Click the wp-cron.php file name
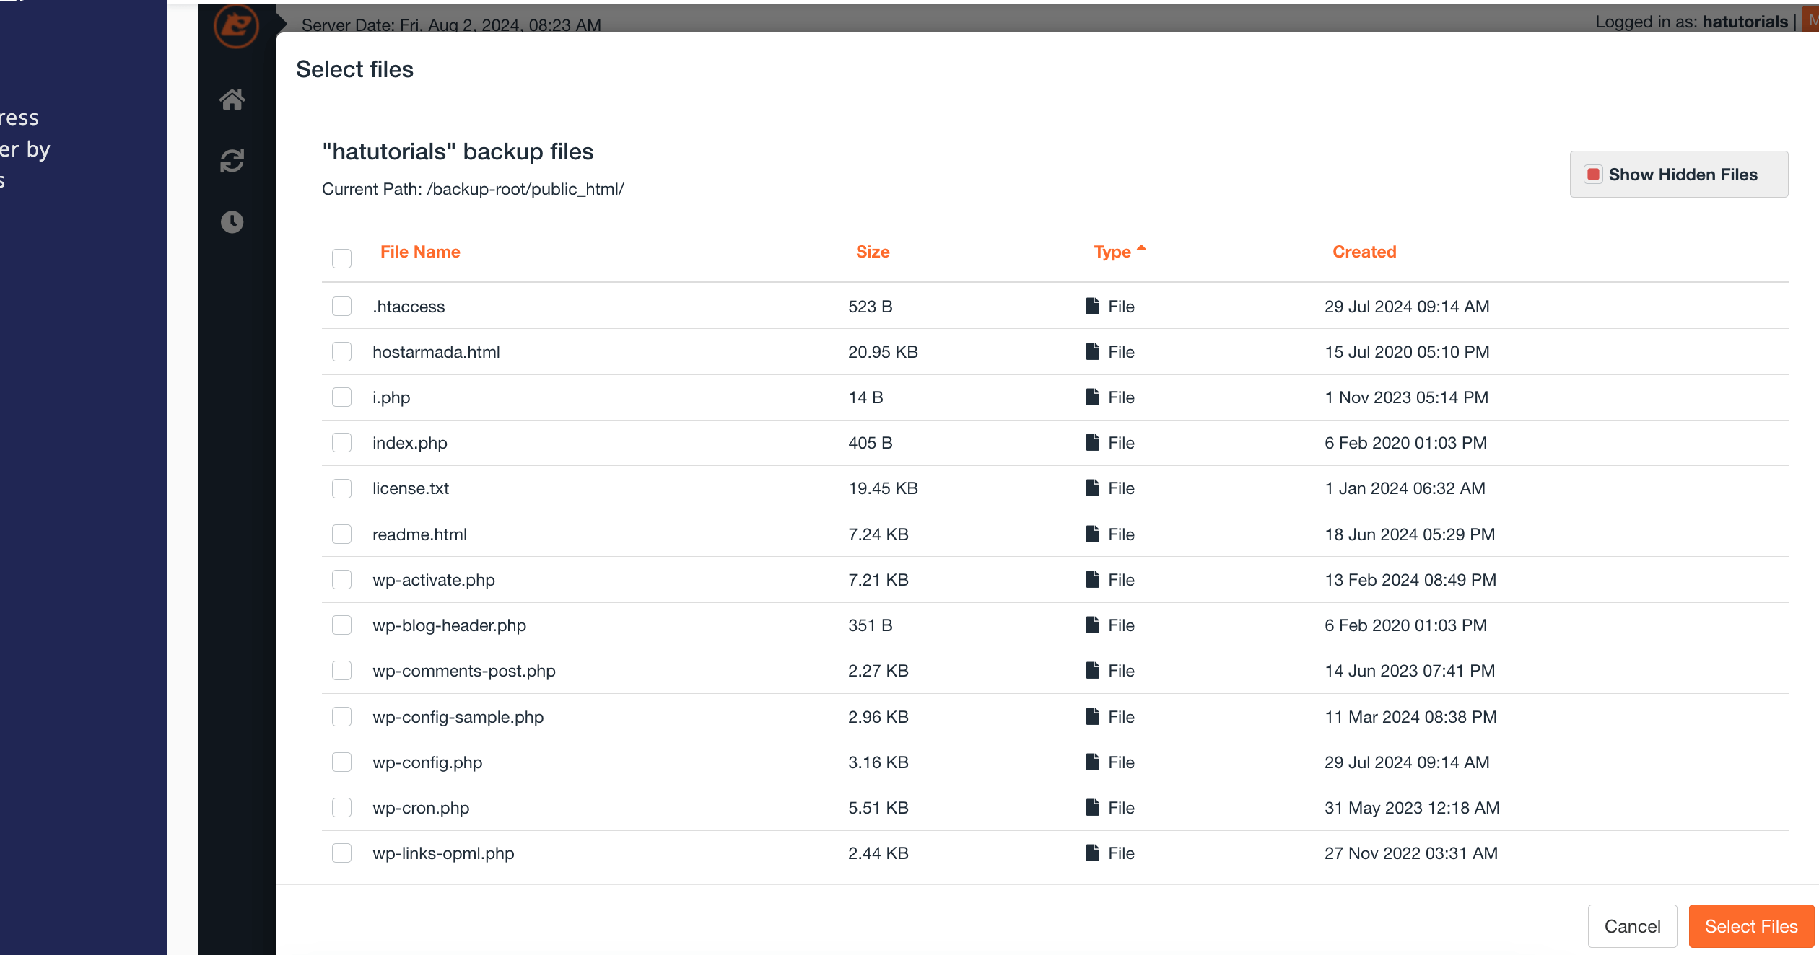Image resolution: width=1819 pixels, height=955 pixels. point(421,808)
